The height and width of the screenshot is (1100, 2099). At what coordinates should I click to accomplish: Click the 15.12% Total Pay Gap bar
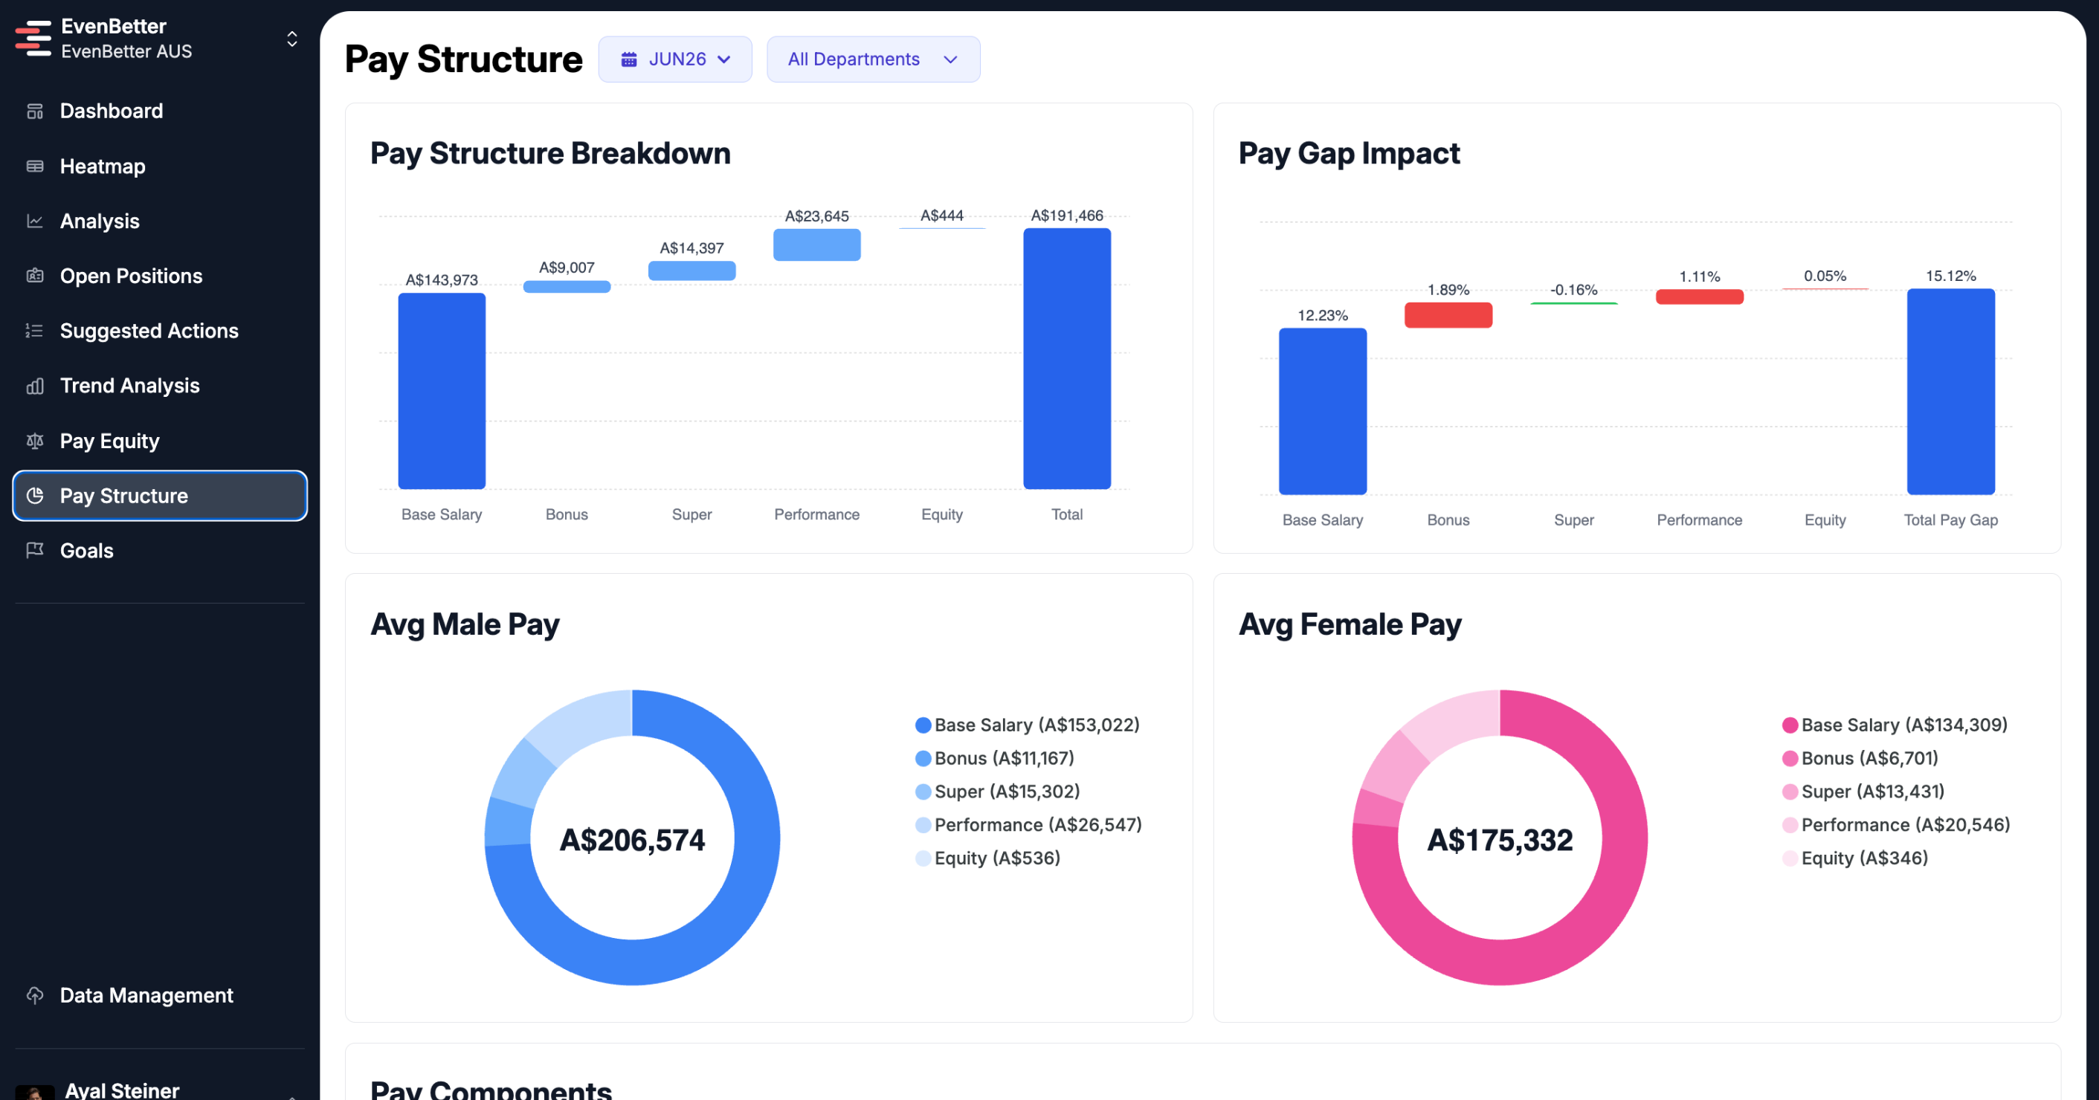1951,392
